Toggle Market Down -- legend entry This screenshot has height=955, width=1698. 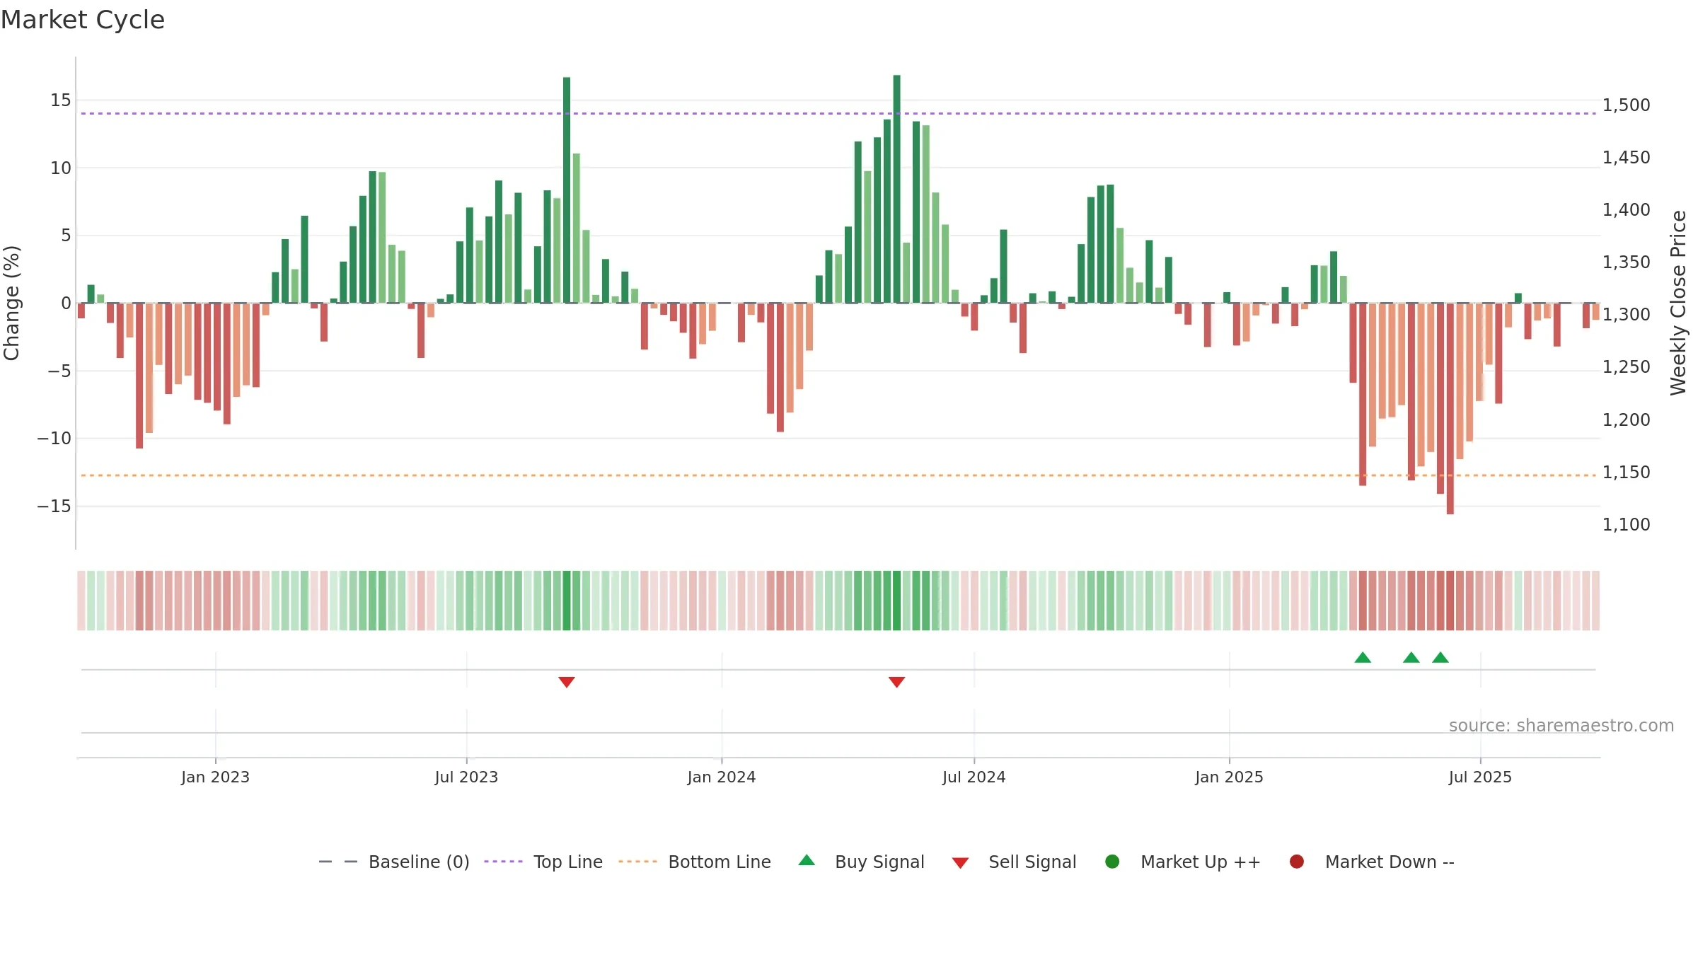[x=1372, y=862]
